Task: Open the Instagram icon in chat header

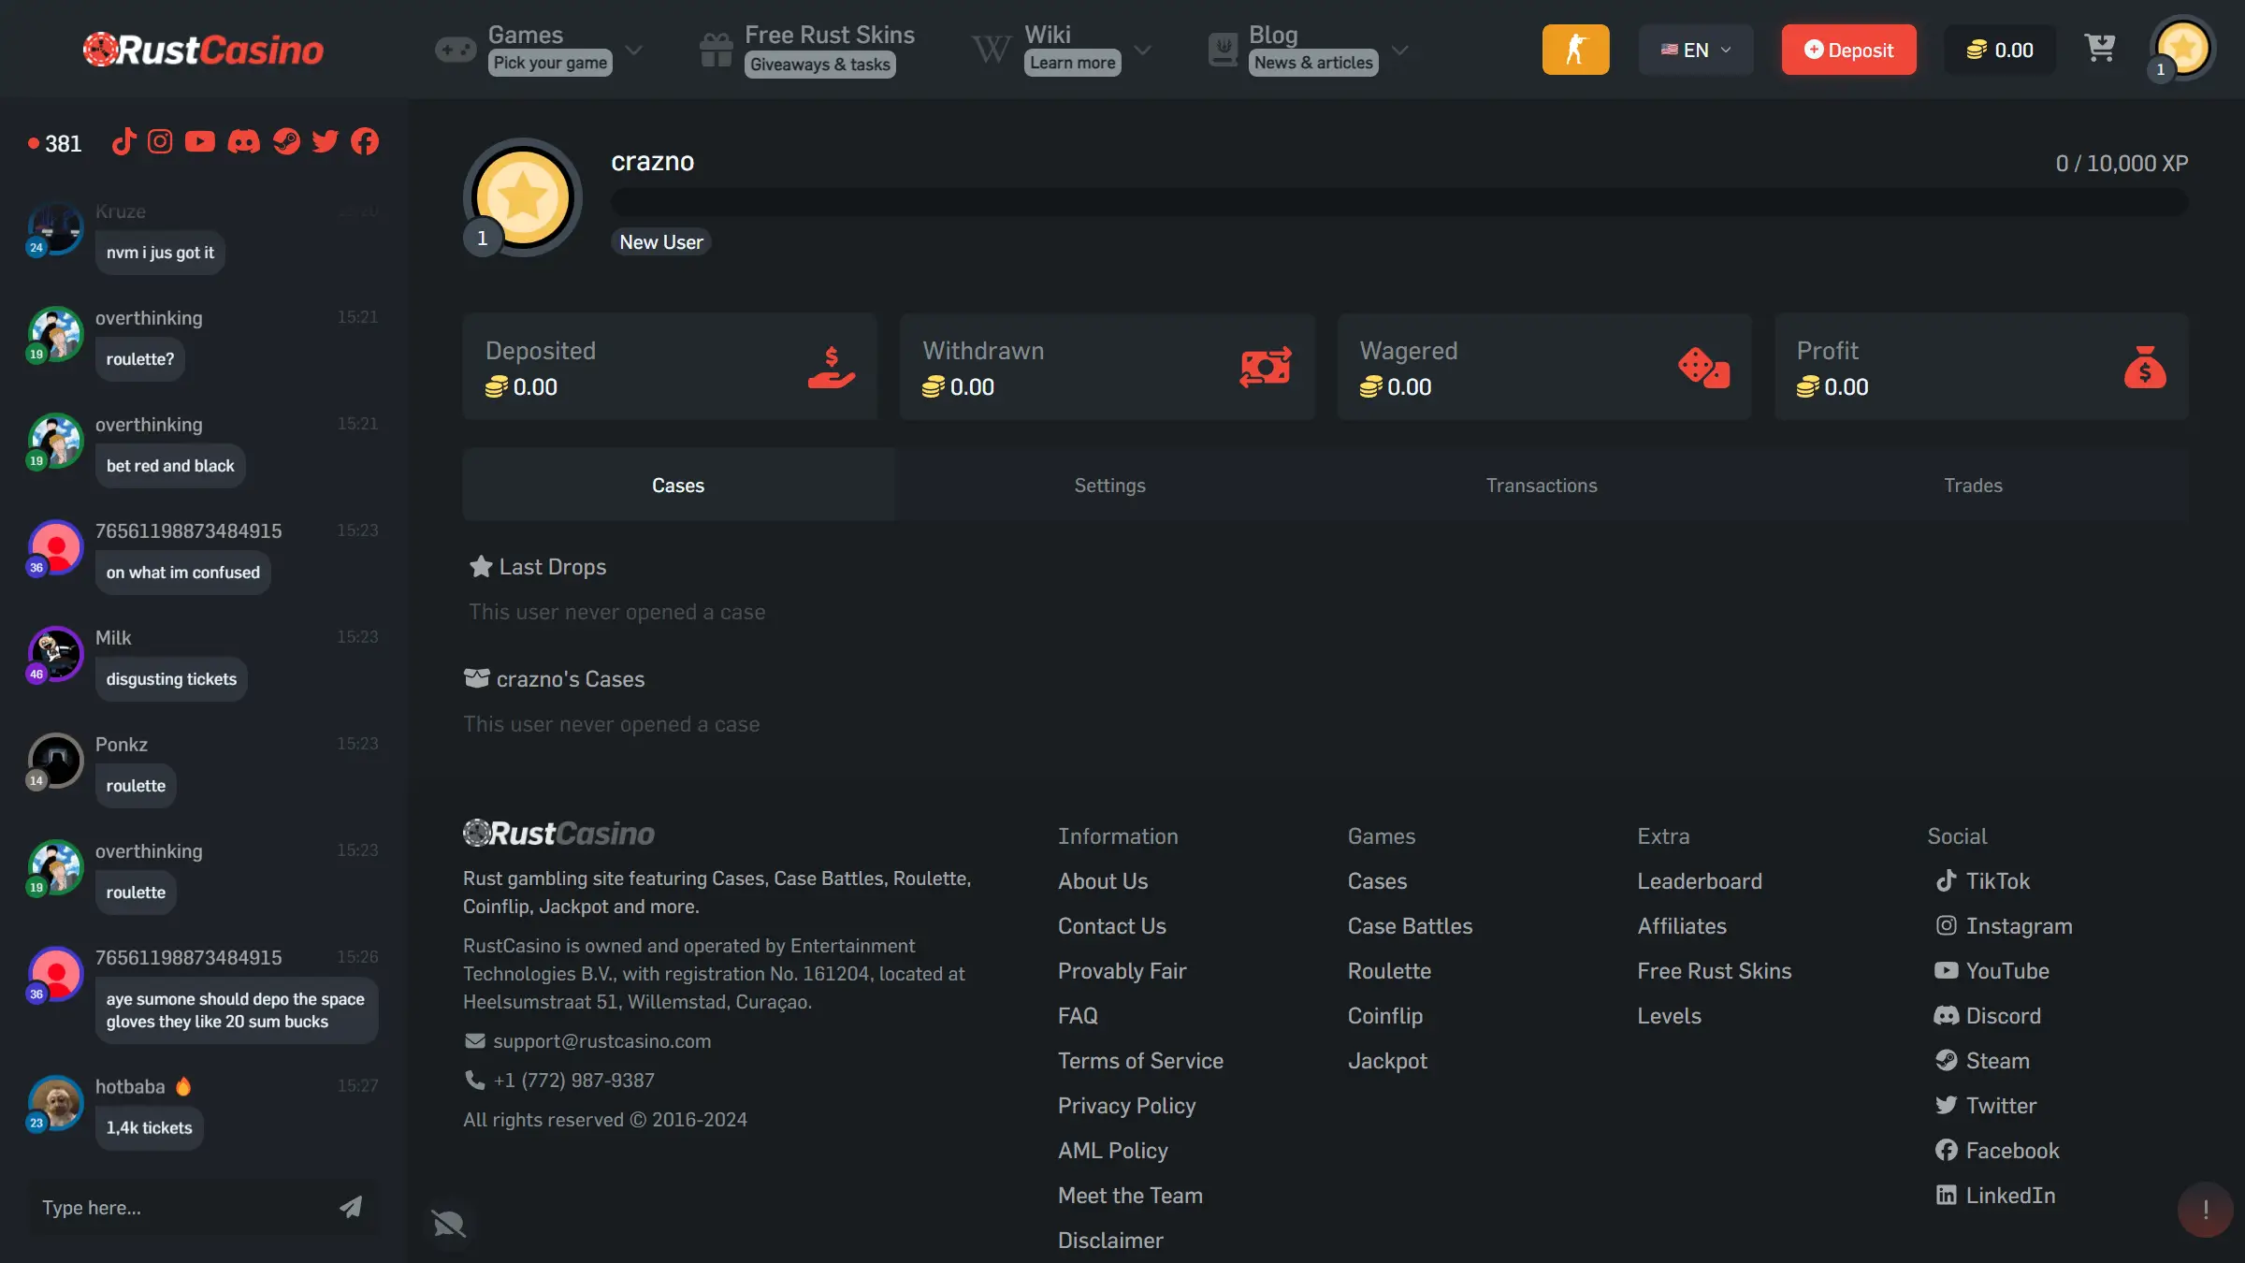Action: pyautogui.click(x=161, y=142)
